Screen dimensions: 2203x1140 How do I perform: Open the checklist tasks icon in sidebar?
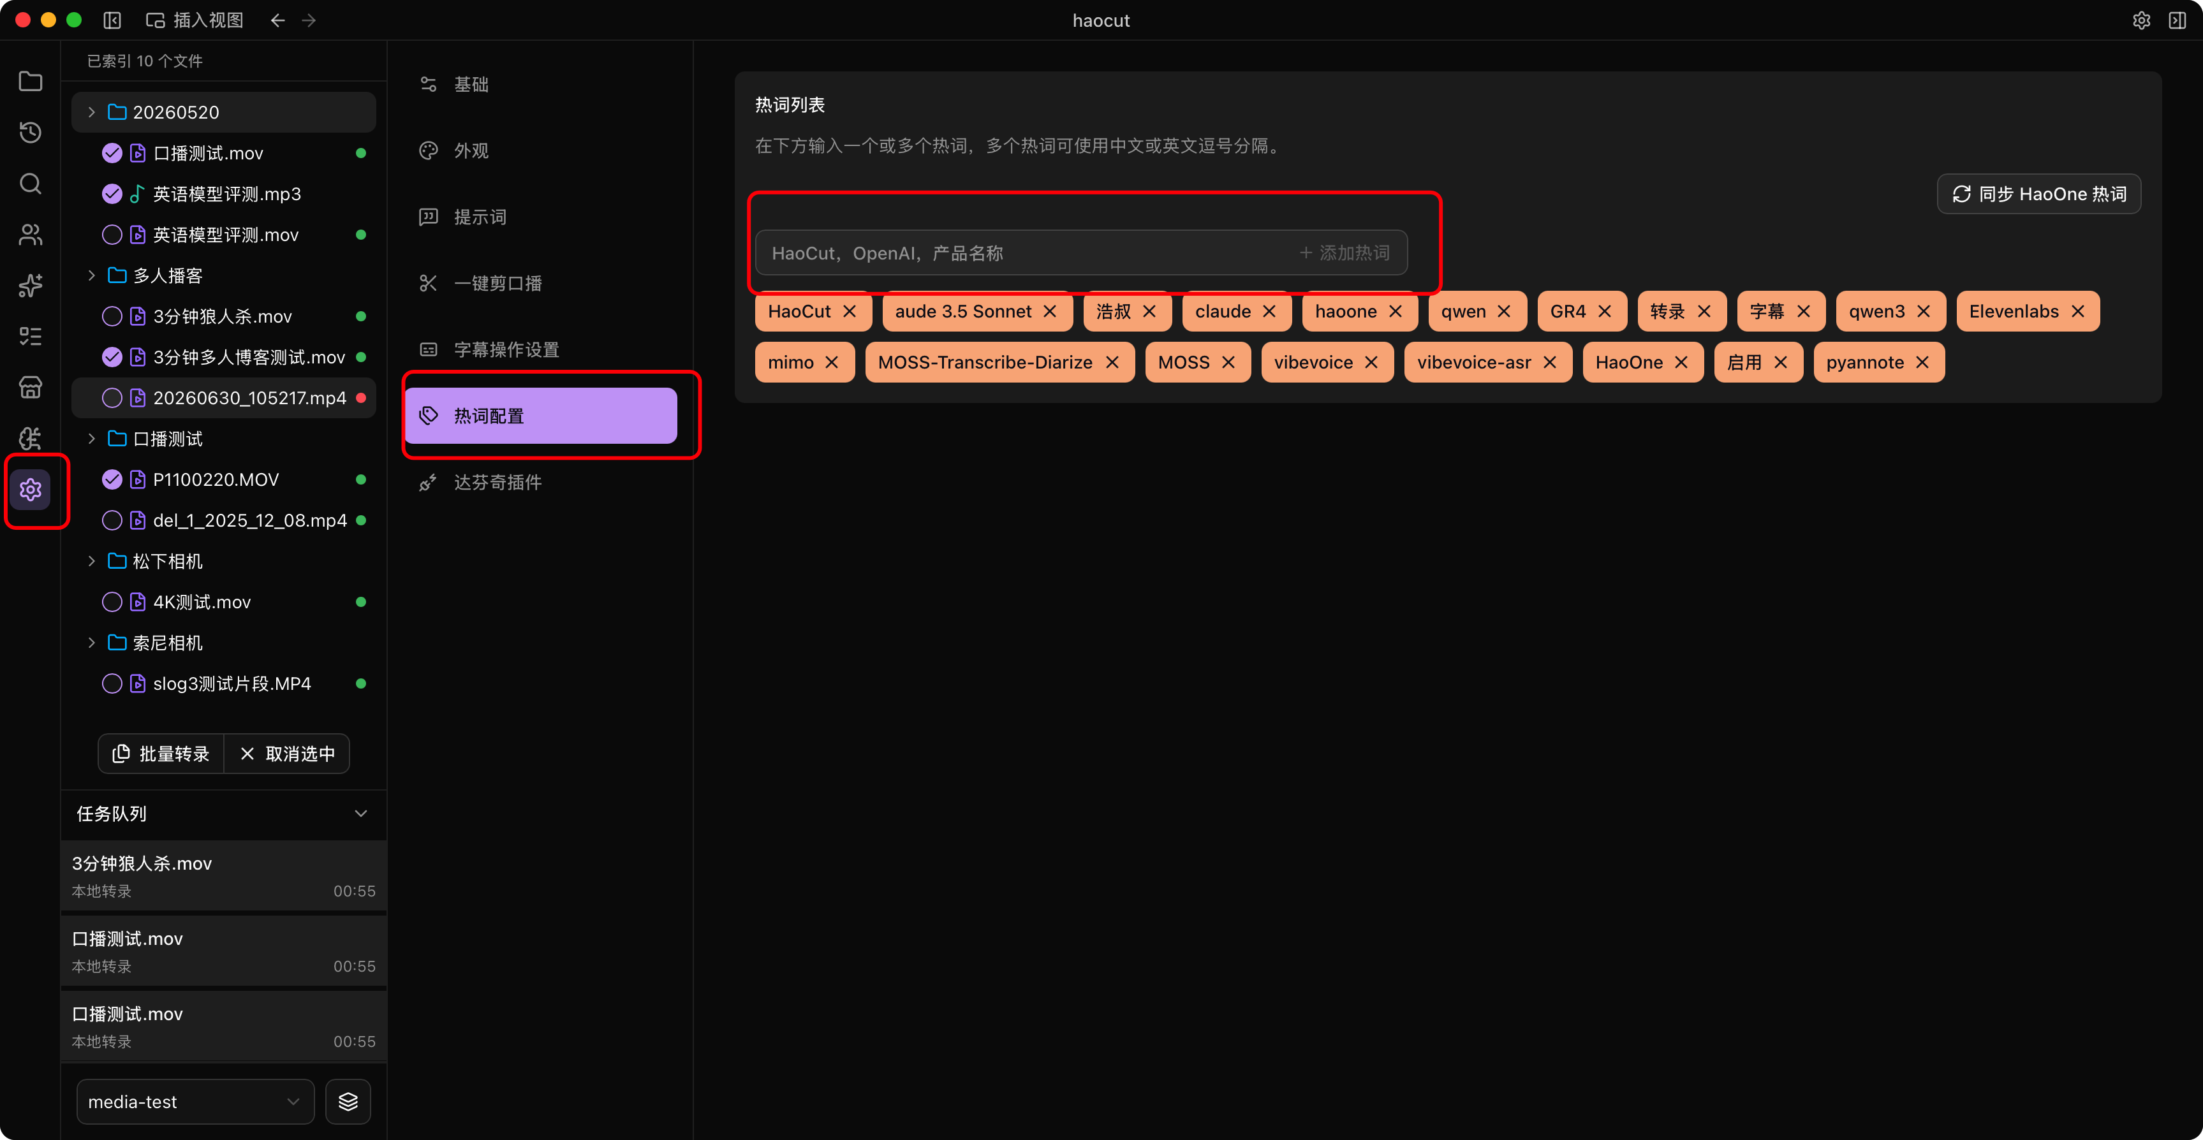31,336
